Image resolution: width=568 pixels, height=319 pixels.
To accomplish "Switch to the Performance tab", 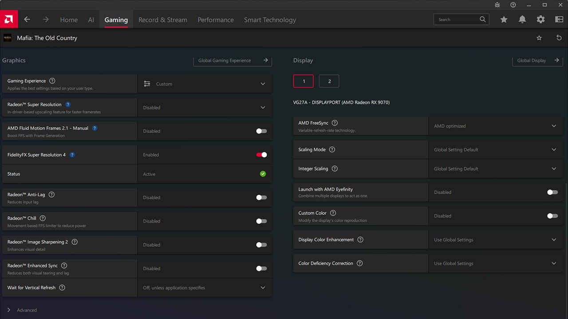I will click(216, 20).
